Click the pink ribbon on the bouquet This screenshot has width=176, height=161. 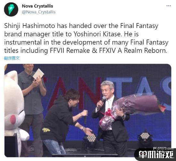tap(108, 114)
